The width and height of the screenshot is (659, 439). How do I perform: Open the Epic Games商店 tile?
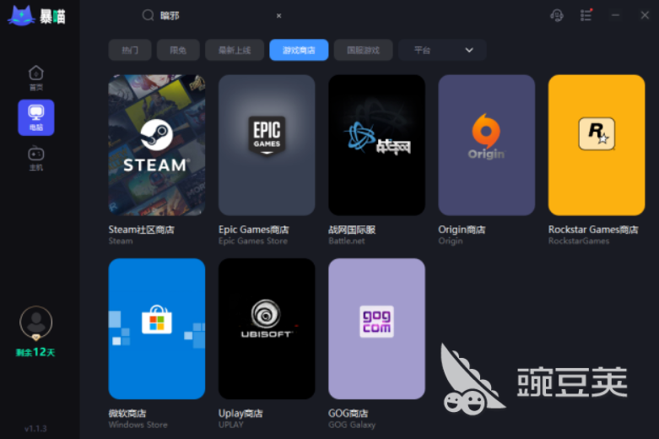pos(267,144)
